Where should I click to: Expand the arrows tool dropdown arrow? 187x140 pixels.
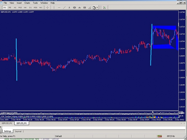(97, 8)
